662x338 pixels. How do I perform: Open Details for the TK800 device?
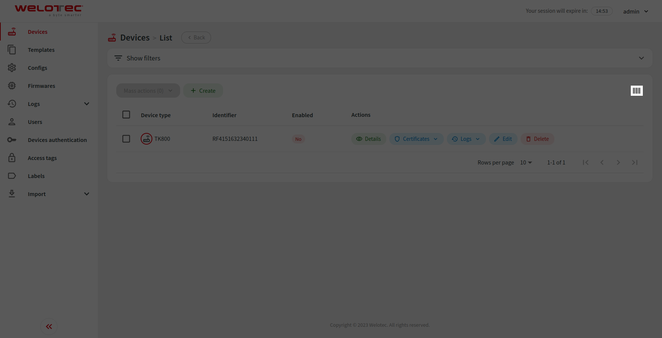369,139
